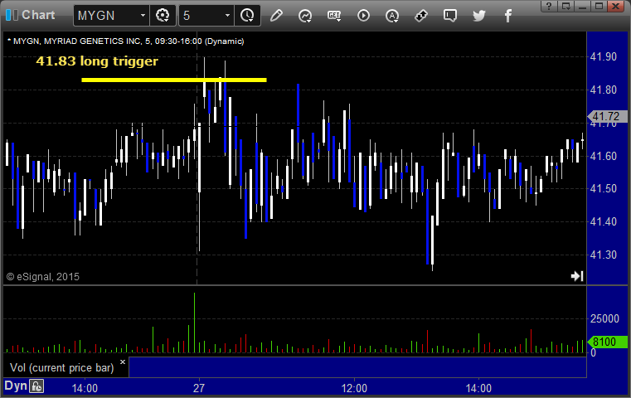The height and width of the screenshot is (398, 631).
Task: Click the 41.30 price axis label
Action: click(604, 255)
